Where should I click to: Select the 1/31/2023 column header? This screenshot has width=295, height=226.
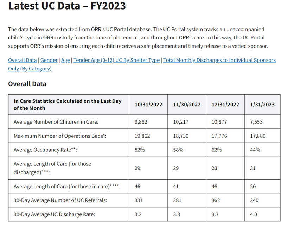pos(262,105)
